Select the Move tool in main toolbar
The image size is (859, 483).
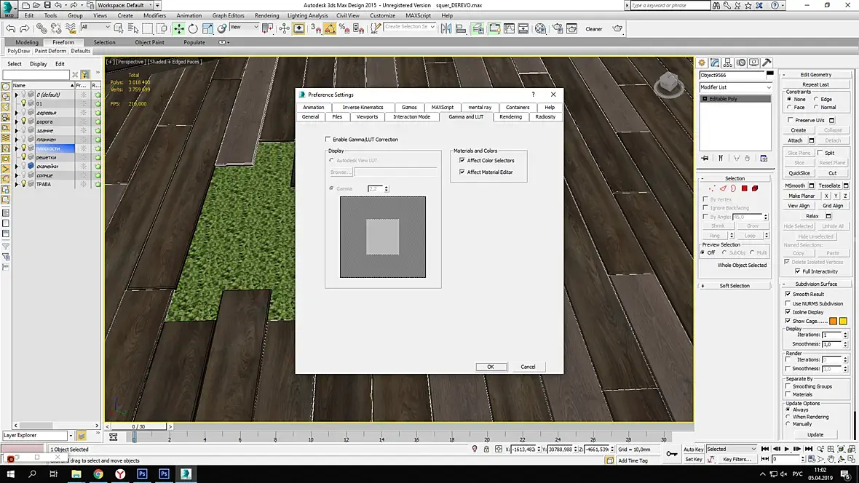178,29
